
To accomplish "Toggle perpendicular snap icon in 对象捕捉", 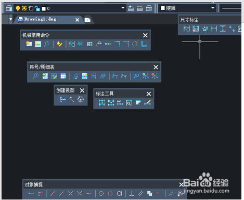I will (132, 193).
